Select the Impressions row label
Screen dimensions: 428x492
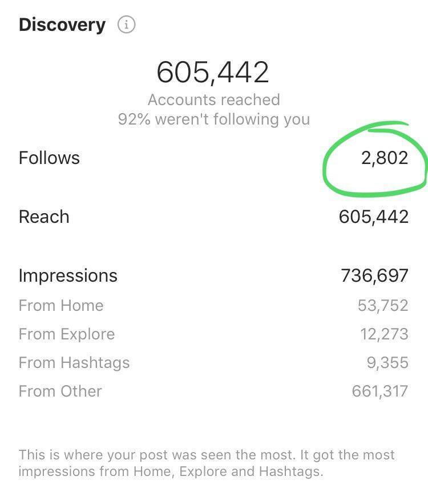point(68,275)
